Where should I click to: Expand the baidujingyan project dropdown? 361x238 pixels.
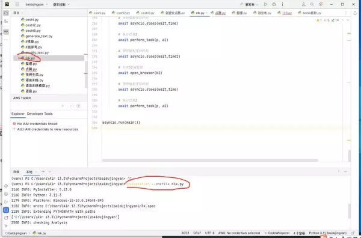coord(37,4)
